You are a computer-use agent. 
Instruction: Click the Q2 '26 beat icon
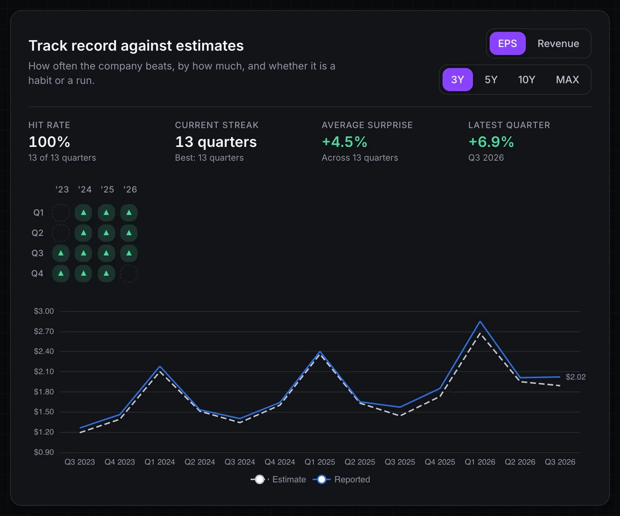click(x=129, y=233)
